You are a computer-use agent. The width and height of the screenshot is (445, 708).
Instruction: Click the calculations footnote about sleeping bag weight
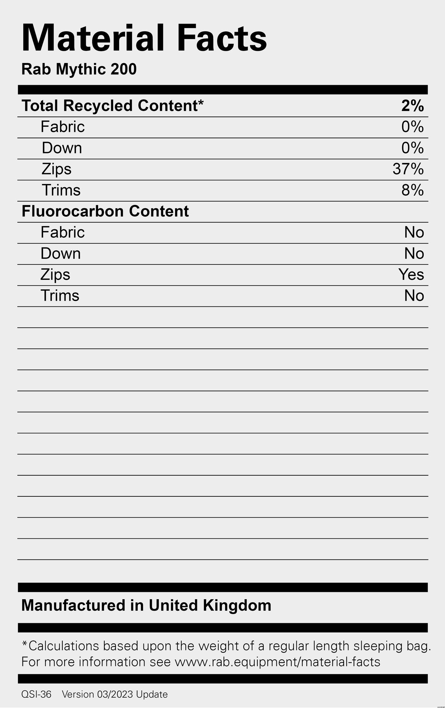click(226, 646)
